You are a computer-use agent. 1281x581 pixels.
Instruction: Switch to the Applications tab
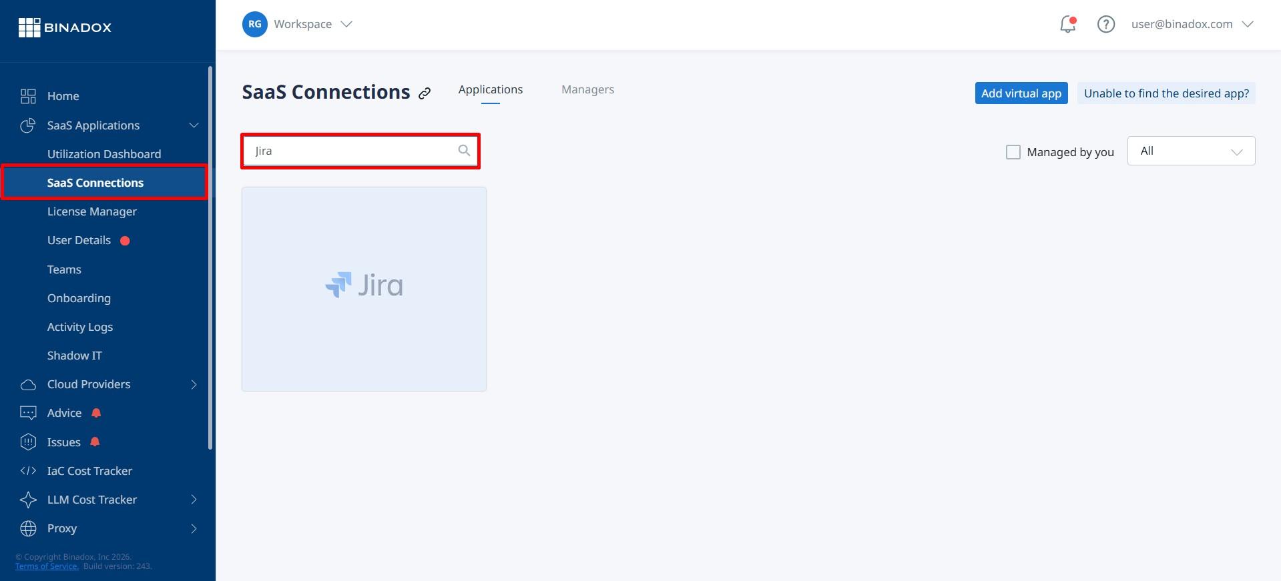[491, 89]
